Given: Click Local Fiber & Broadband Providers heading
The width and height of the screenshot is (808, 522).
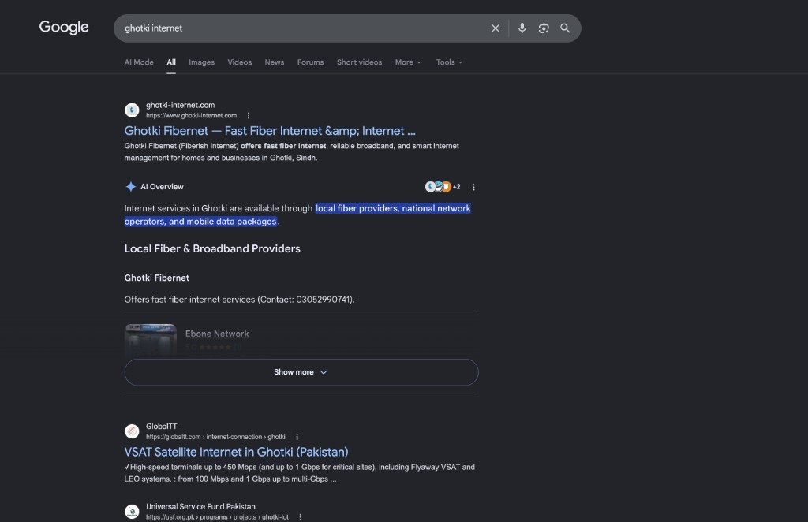Looking at the screenshot, I should (212, 248).
